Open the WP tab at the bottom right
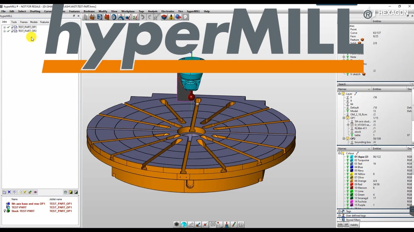This screenshot has width=414, height=232. click(346, 225)
